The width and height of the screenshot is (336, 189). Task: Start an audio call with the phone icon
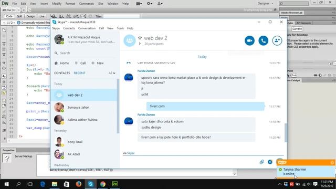(264, 40)
